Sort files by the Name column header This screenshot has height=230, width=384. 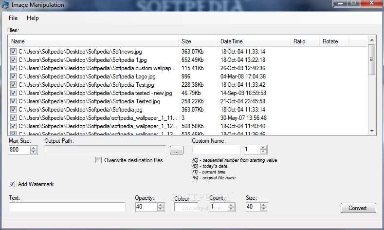93,41
